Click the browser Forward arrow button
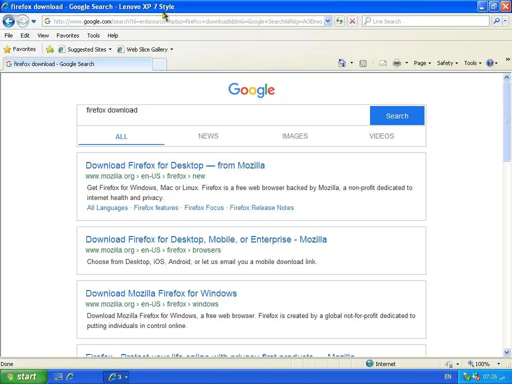The width and height of the screenshot is (512, 384). (22, 21)
